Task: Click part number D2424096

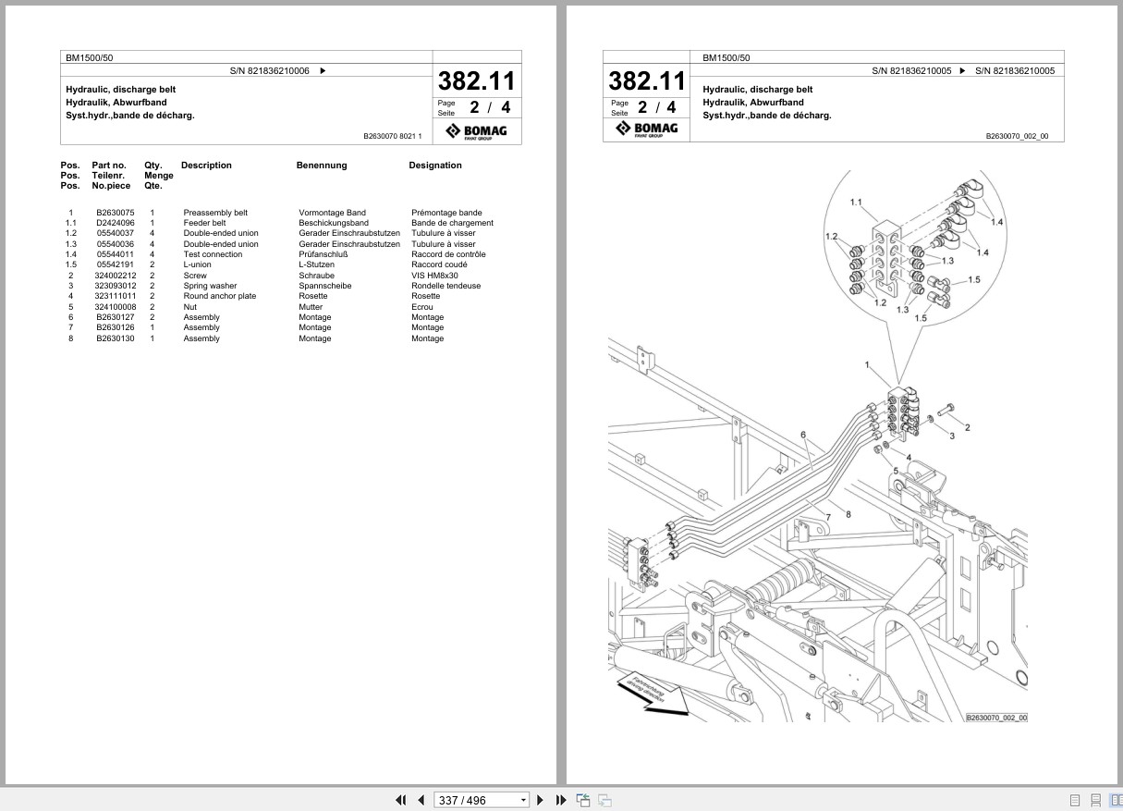Action: (116, 223)
